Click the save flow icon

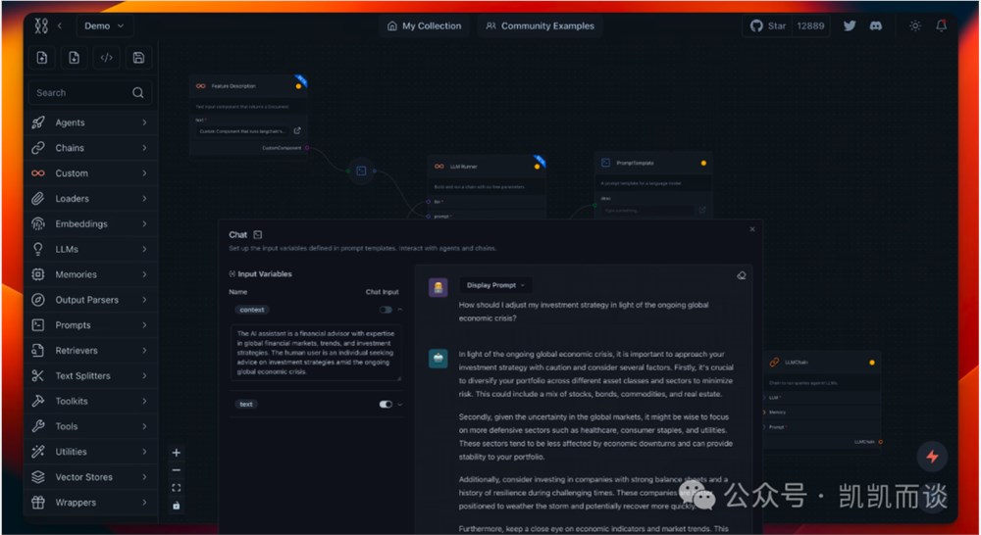139,58
